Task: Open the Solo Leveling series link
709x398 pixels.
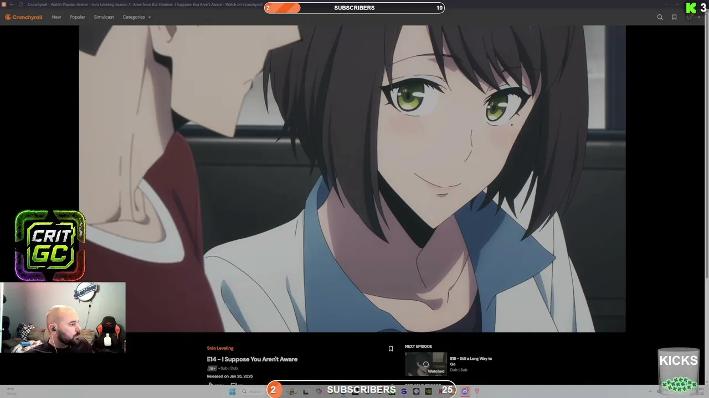Action: [220, 348]
